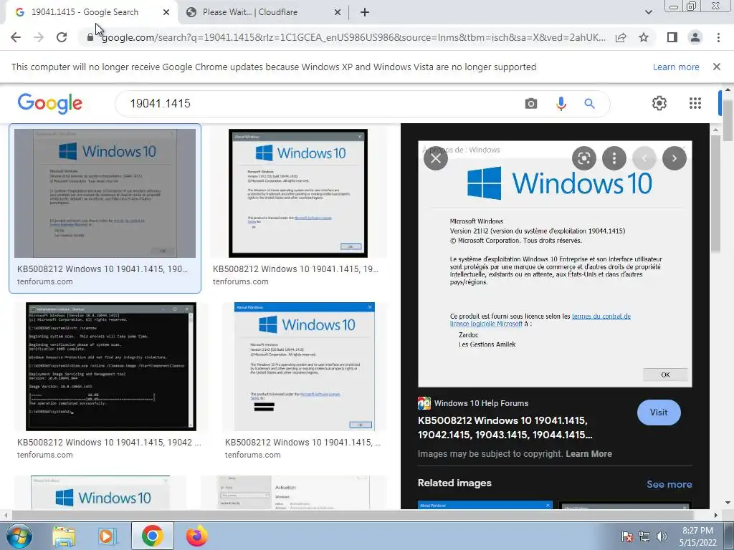Switch to the 19041.1415 Google Search tab
Viewport: 734px width, 550px height.
click(x=85, y=12)
